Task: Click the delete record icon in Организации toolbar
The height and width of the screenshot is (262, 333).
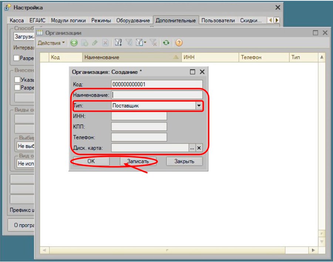Action: tap(105, 43)
